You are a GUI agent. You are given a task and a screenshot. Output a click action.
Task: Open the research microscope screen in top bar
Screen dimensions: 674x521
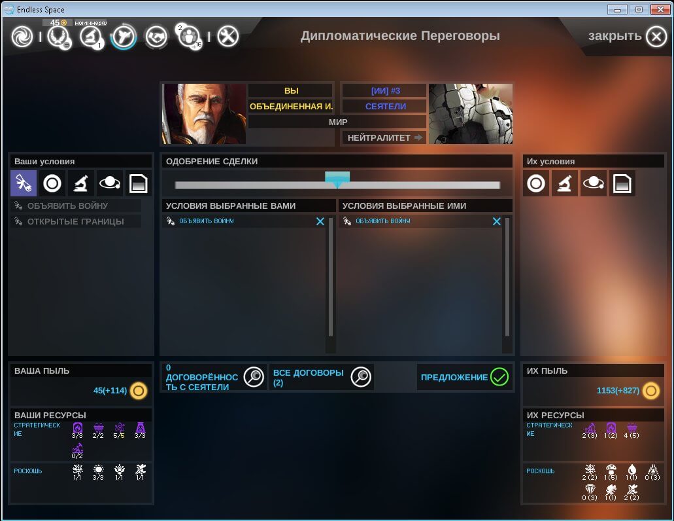pos(91,37)
